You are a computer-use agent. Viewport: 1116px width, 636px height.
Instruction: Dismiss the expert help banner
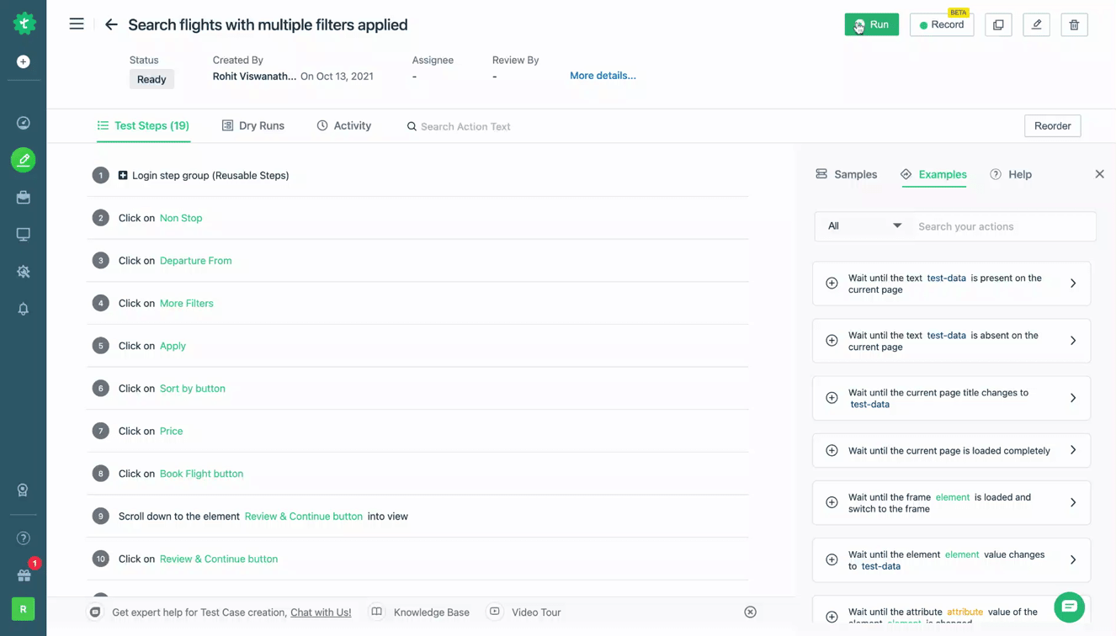pyautogui.click(x=750, y=612)
